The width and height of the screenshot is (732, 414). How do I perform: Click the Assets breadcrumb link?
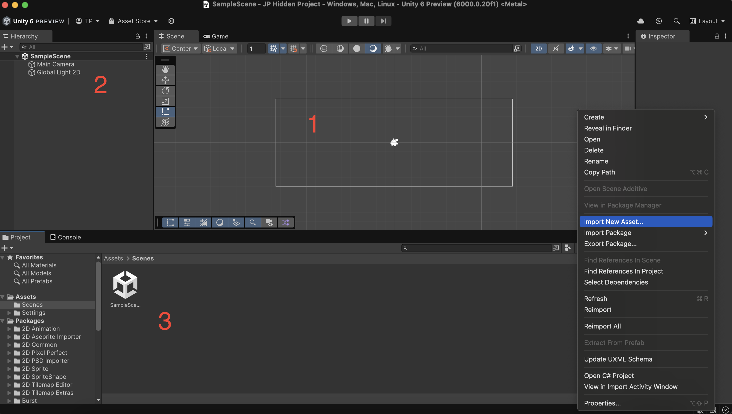click(x=113, y=258)
